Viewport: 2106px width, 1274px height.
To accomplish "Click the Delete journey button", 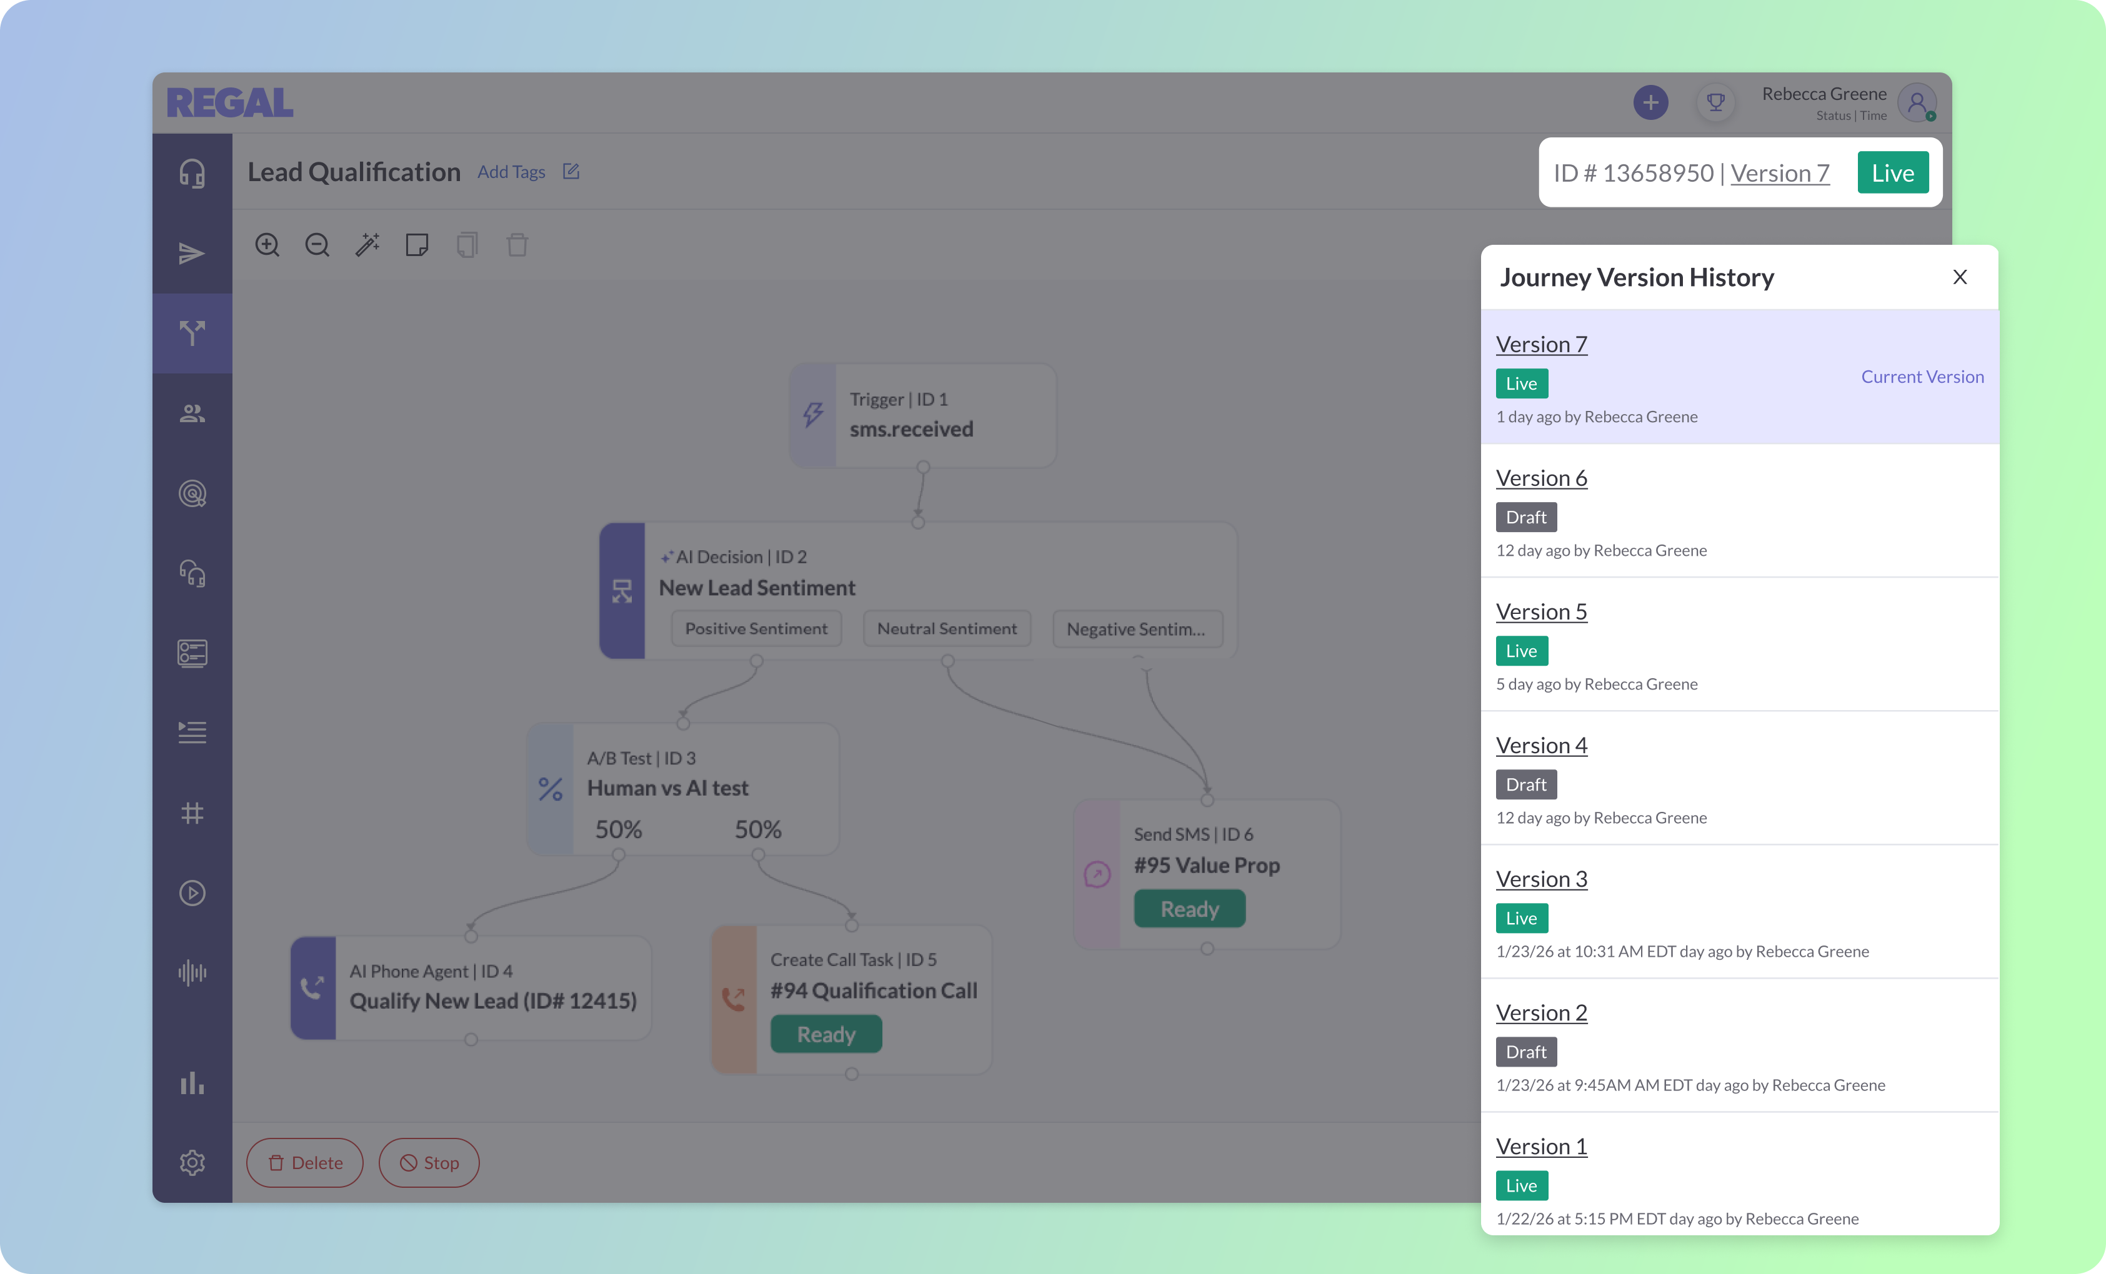I will point(305,1163).
